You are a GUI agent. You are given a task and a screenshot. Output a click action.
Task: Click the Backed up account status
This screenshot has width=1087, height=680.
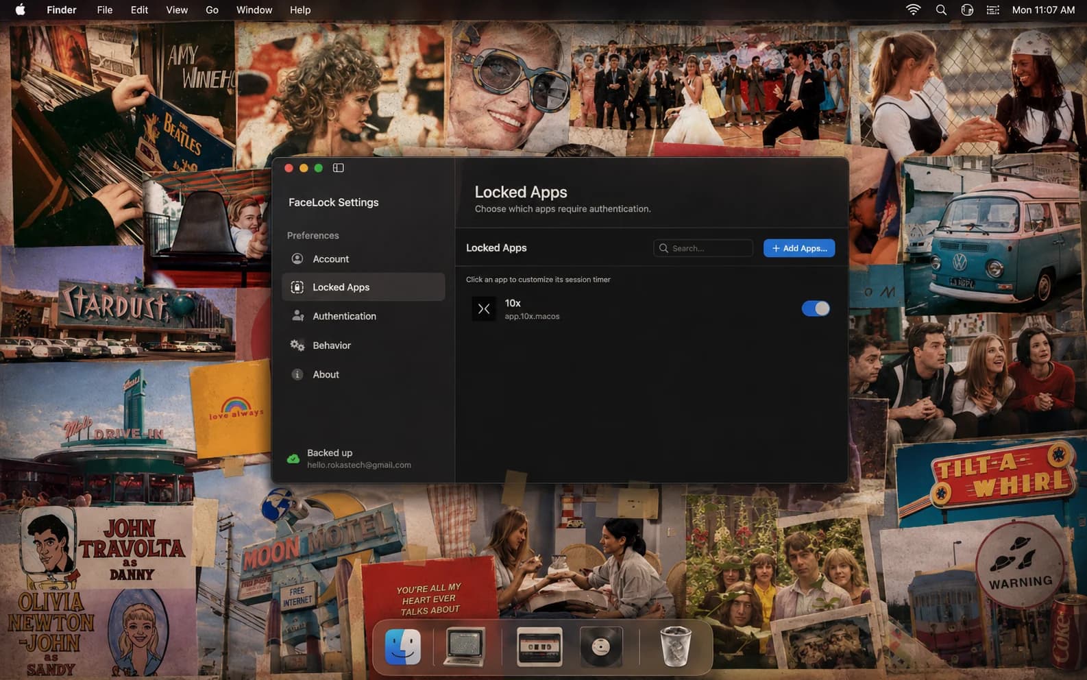coord(350,459)
